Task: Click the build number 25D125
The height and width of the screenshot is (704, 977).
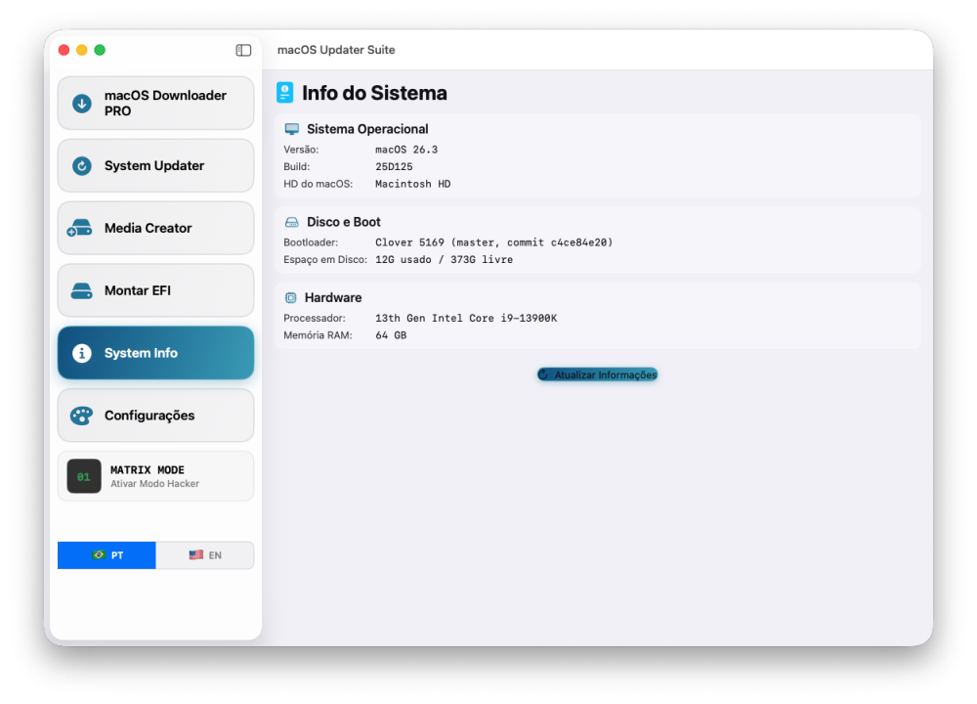Action: pos(394,166)
